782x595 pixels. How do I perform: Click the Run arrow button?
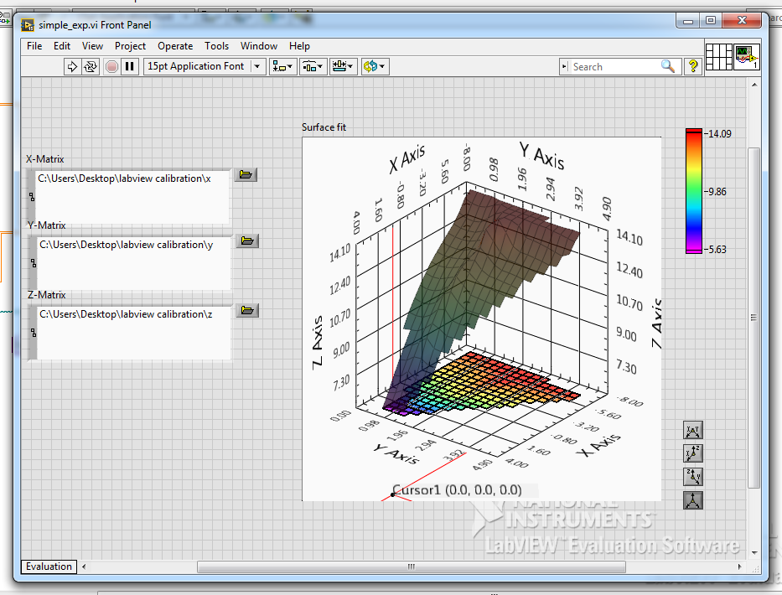pyautogui.click(x=72, y=66)
